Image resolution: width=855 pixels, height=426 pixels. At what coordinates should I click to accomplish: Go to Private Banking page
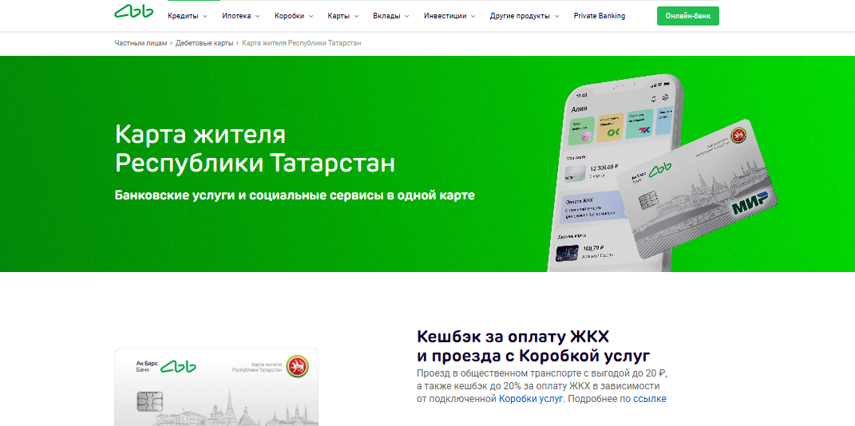click(x=600, y=16)
